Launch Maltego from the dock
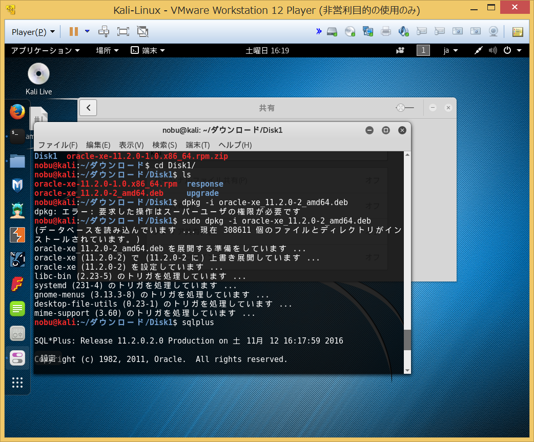Viewport: 534px width, 442px height. pos(17,186)
